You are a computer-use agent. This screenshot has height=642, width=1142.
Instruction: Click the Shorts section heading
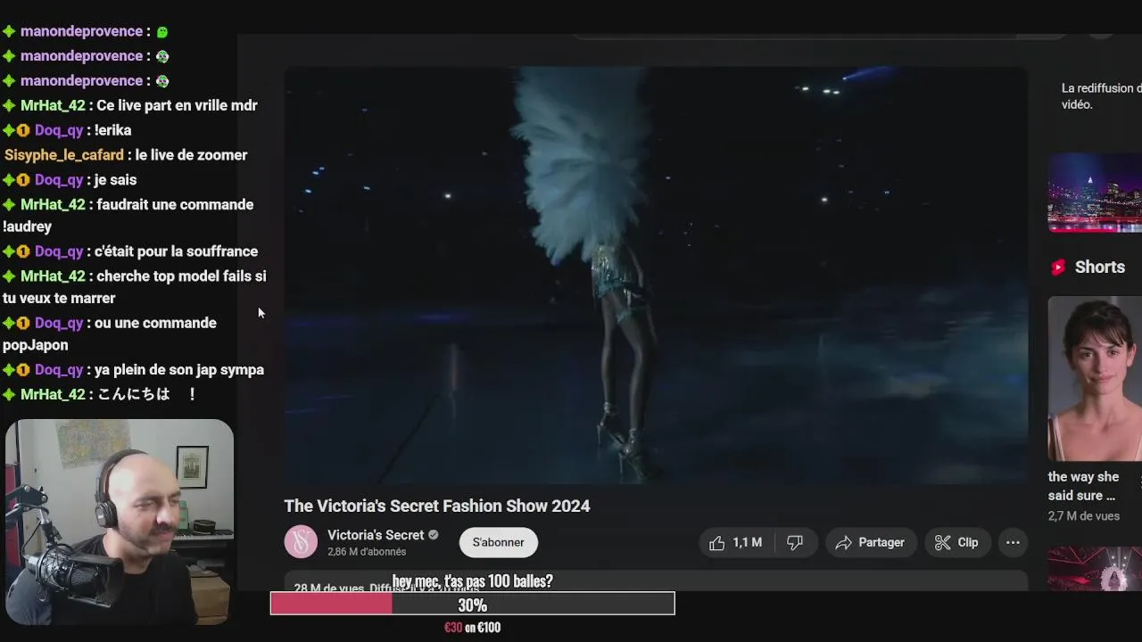click(x=1099, y=267)
